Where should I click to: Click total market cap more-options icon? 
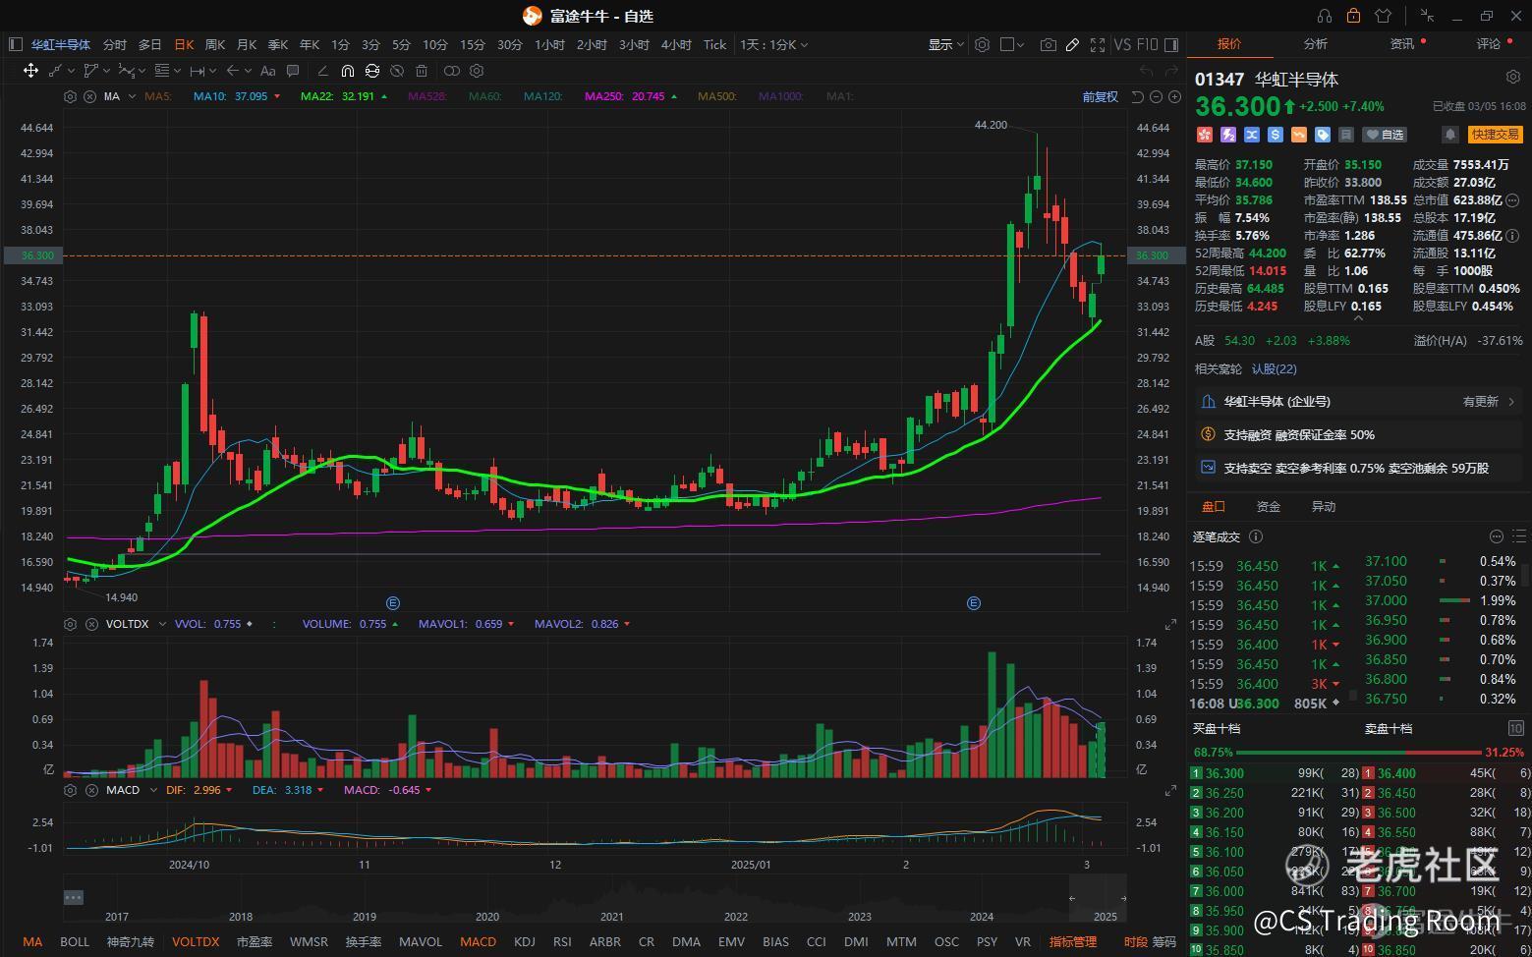tap(1512, 200)
